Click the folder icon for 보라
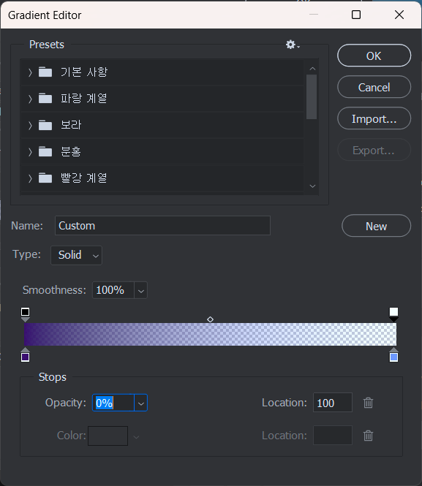This screenshot has height=486, width=422. (x=45, y=125)
